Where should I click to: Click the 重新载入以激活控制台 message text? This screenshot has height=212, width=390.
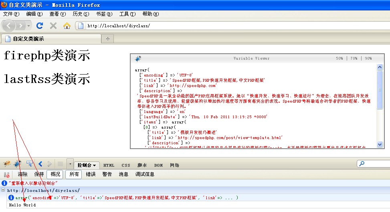coord(33,183)
